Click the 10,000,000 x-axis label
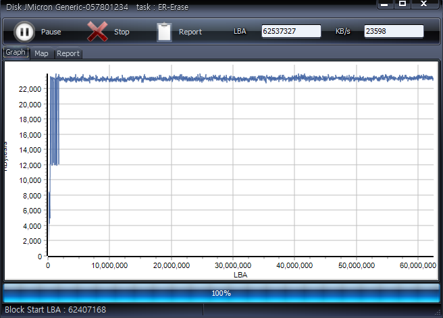The image size is (443, 318). pyautogui.click(x=109, y=265)
